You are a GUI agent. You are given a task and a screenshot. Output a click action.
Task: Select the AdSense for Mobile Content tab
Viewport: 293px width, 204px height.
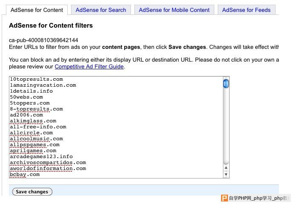coord(174,10)
